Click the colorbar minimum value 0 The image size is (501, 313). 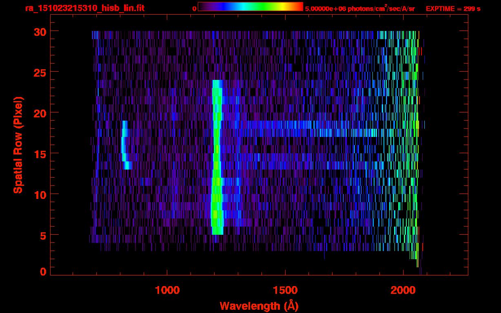pos(194,9)
